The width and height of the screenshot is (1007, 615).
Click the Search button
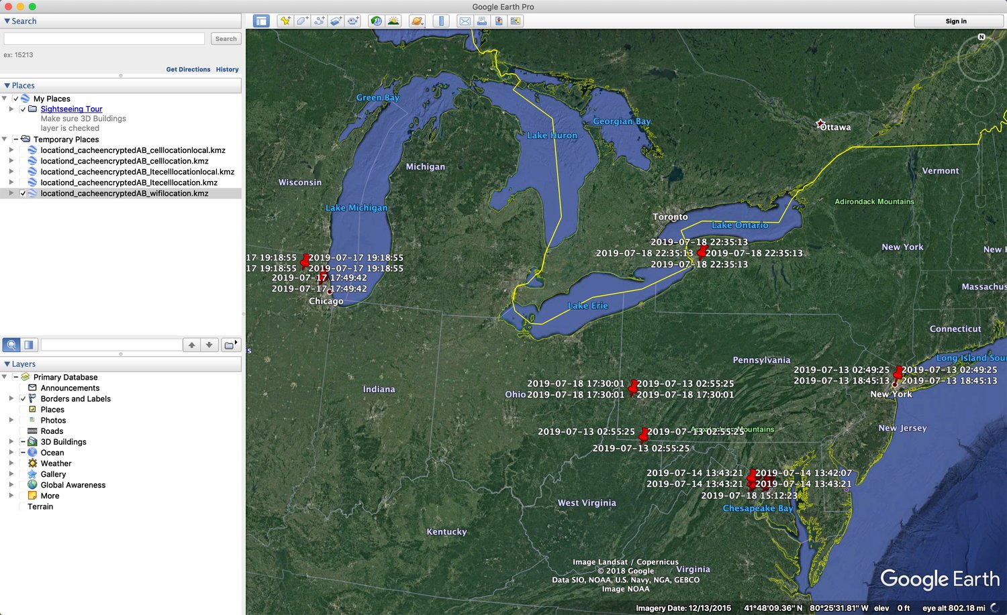[x=226, y=39]
